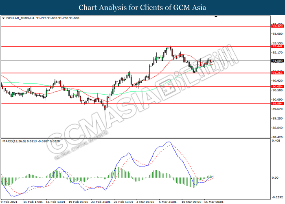The width and height of the screenshot is (285, 204).
Task: Click the 0.00 MACD scale value
Action: coord(275,178)
